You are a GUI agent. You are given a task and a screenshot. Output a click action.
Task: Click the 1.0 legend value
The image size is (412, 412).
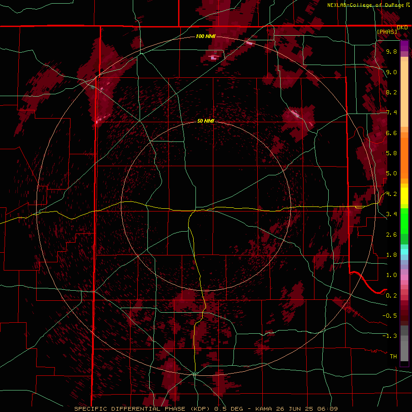click(391, 275)
